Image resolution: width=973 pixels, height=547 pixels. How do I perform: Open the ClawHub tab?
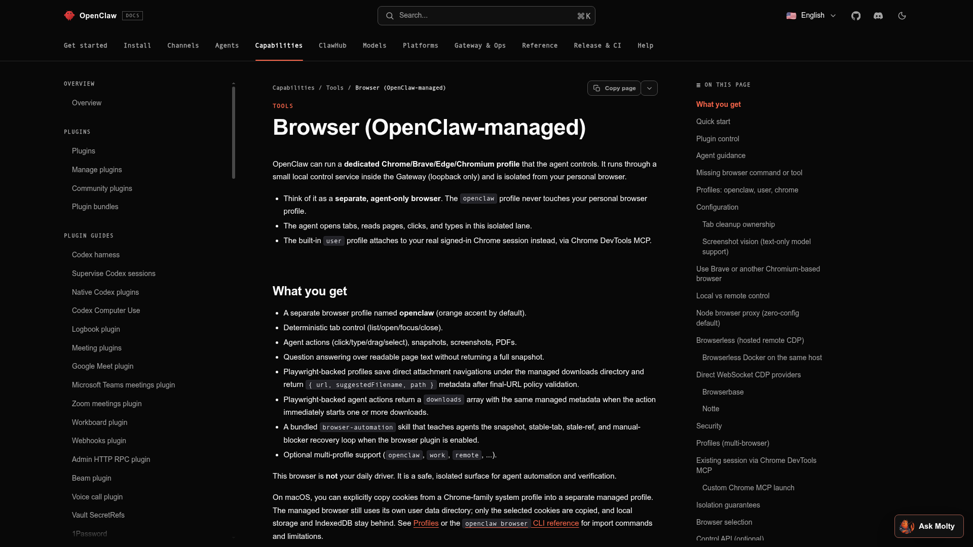pyautogui.click(x=332, y=46)
